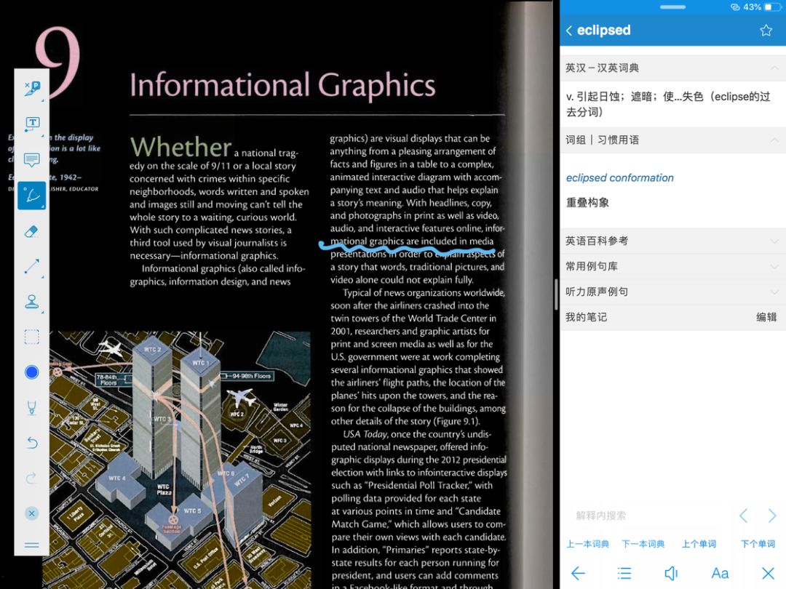
Task: Go to next word via 下个单词
Action: click(758, 544)
